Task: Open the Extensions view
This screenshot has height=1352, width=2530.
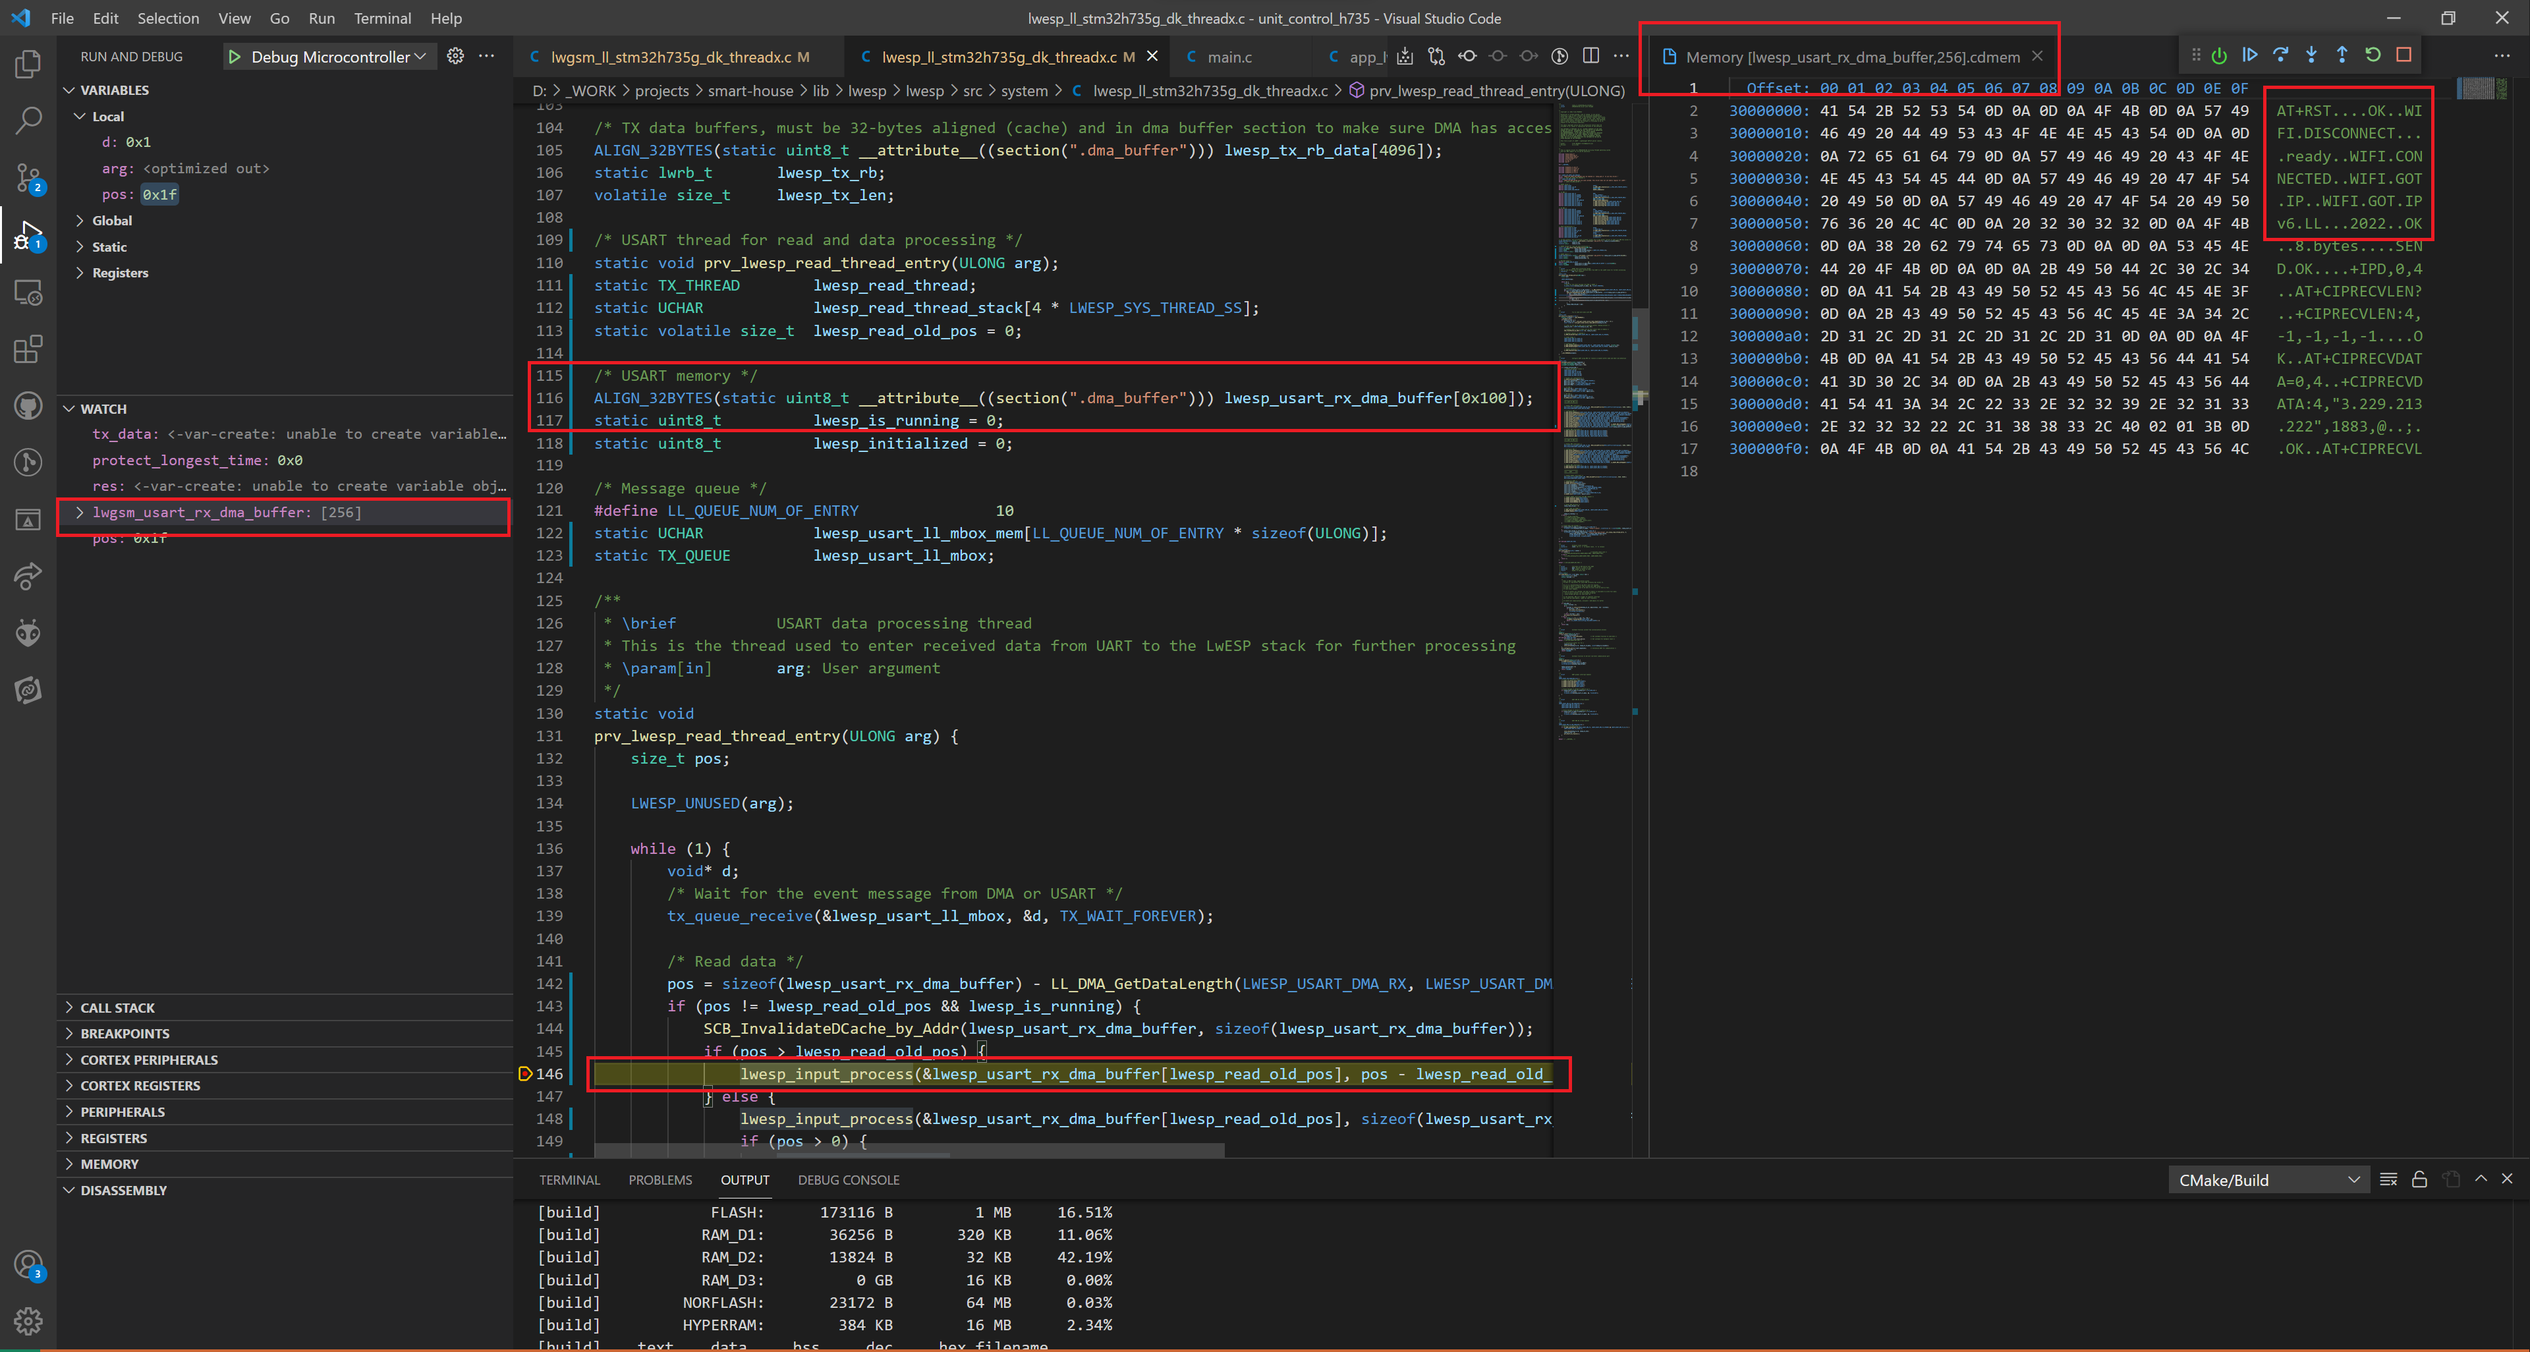Action: tap(28, 349)
